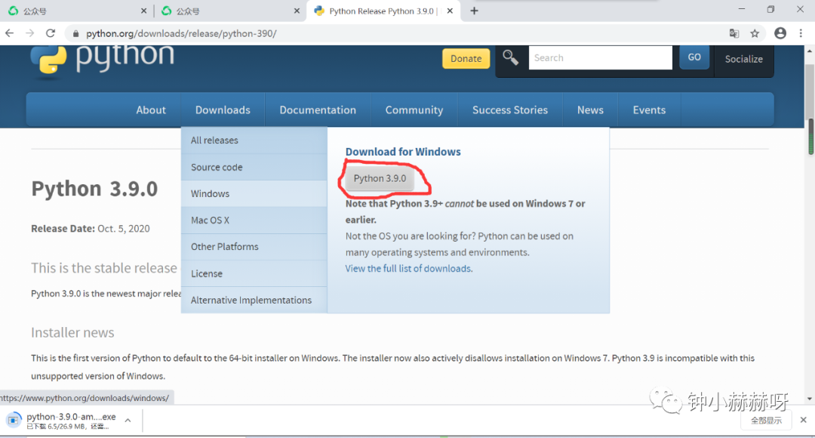Image resolution: width=815 pixels, height=438 pixels.
Task: Select All releases from Downloads submenu
Action: [254, 140]
